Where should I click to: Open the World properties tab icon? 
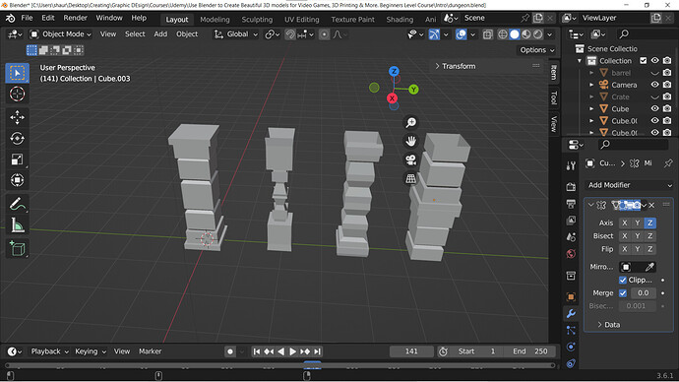click(571, 254)
